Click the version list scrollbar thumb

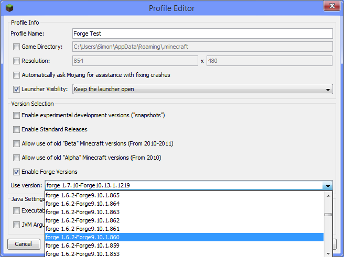tap(328, 215)
